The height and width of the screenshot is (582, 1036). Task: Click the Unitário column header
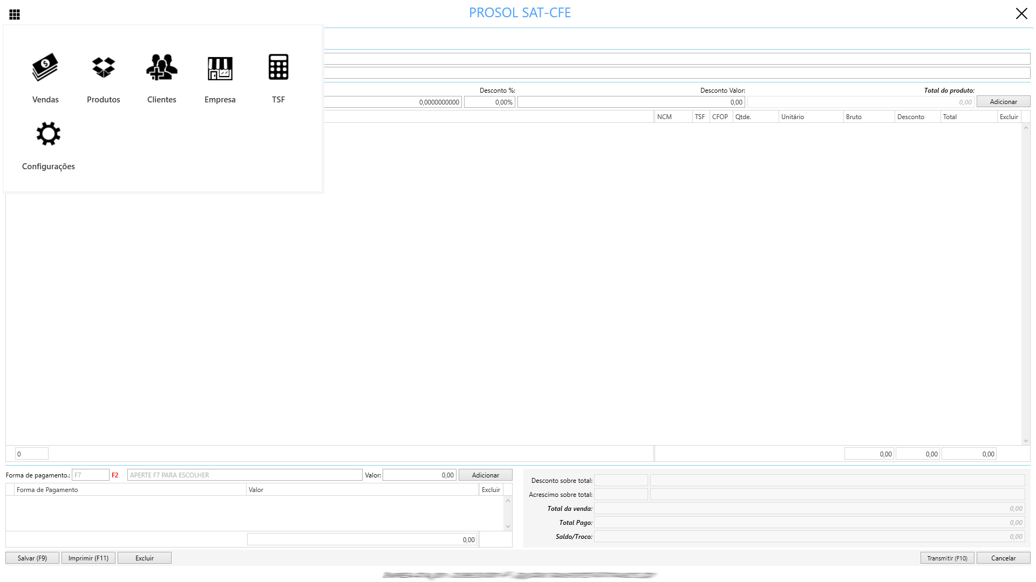coord(811,117)
